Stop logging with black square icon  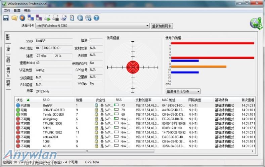click(x=55, y=18)
